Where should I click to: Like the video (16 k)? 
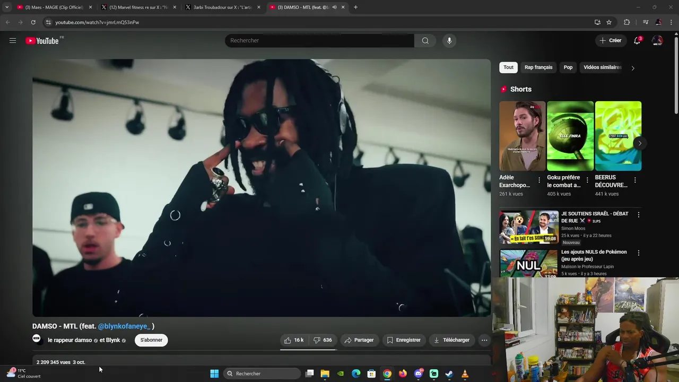click(x=294, y=340)
